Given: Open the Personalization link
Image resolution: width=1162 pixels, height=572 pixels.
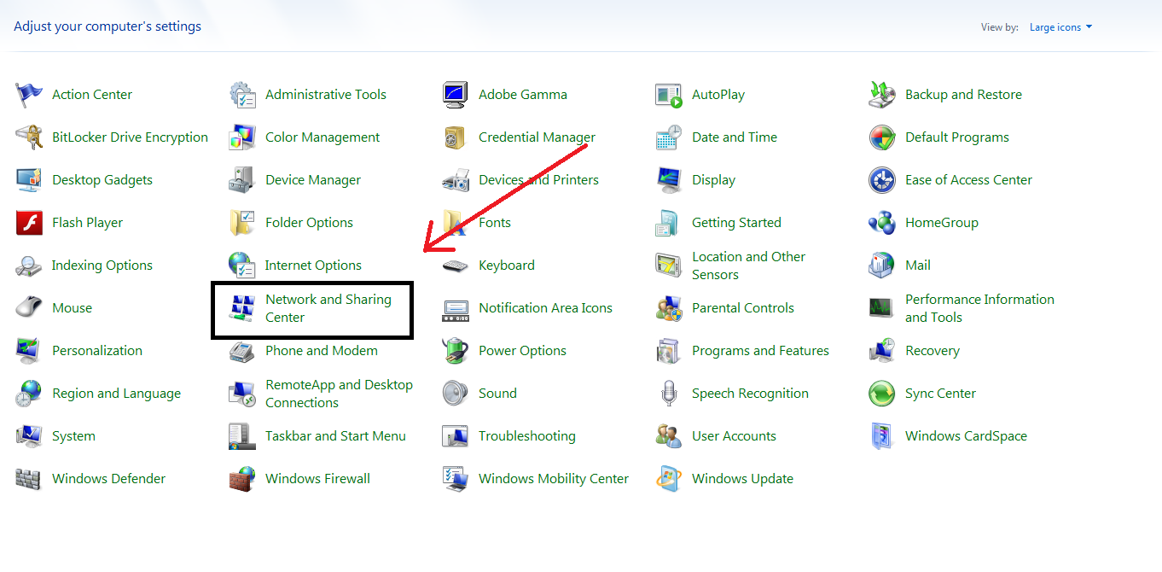Looking at the screenshot, I should click(97, 351).
